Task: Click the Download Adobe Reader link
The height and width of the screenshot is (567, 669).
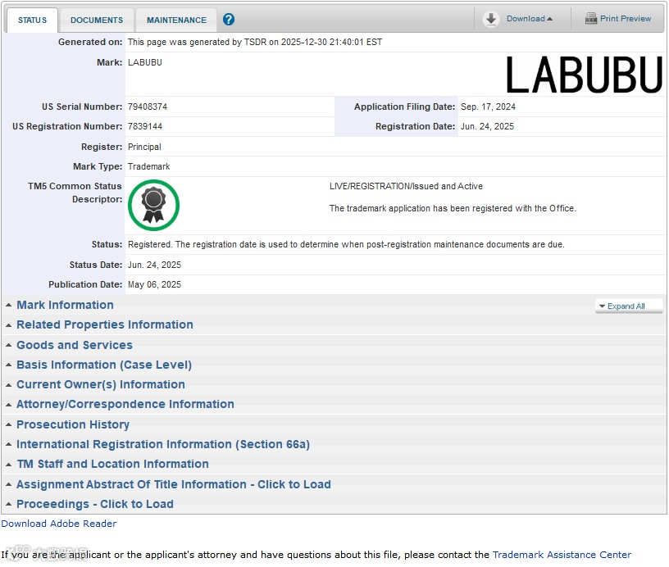Action: pyautogui.click(x=58, y=524)
